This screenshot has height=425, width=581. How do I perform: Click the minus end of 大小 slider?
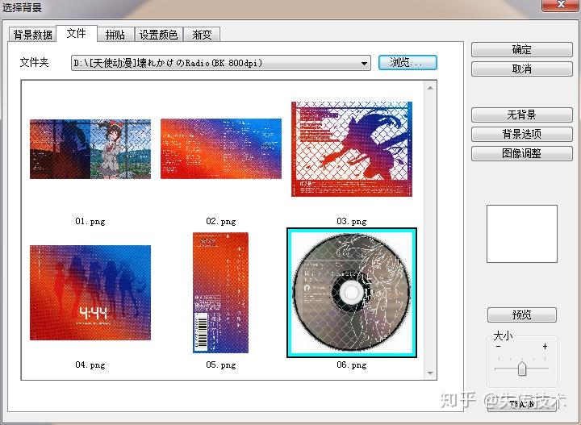point(498,347)
